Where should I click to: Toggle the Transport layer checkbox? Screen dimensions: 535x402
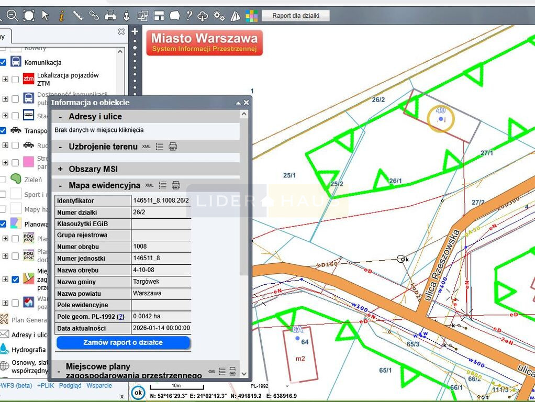(x=3, y=130)
